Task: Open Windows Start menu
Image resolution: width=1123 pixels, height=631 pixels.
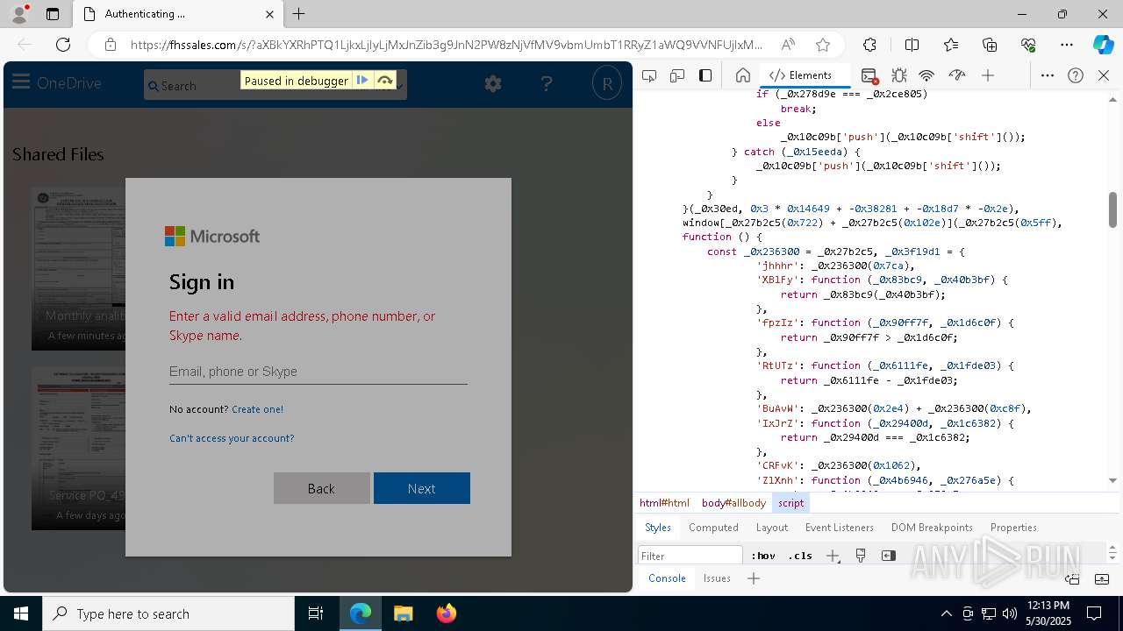Action: click(x=21, y=613)
